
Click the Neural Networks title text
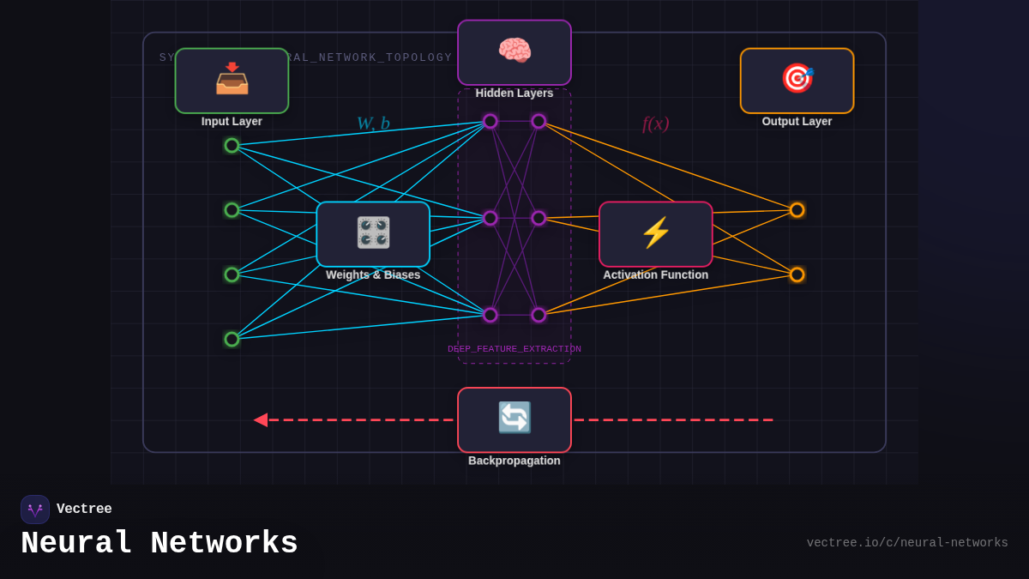[x=159, y=543]
